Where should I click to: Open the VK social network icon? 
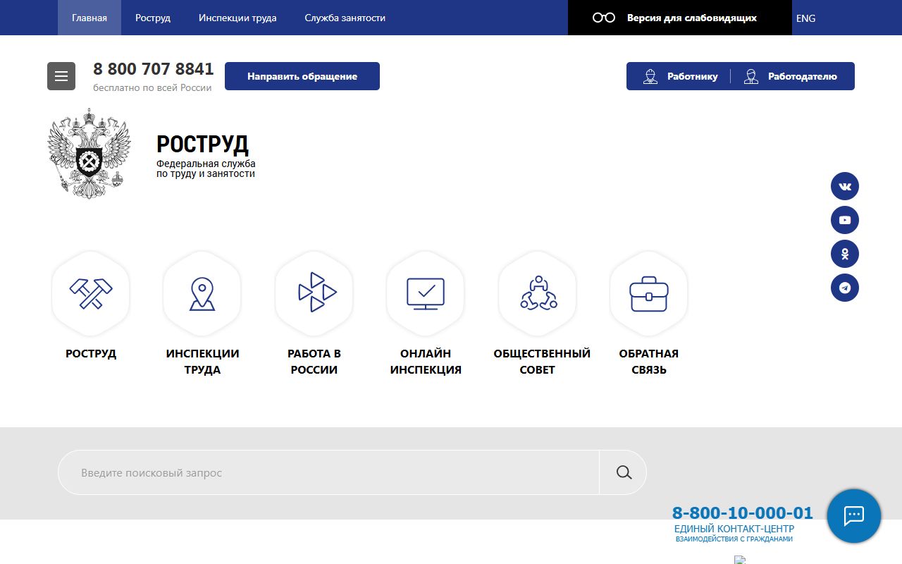pos(845,186)
